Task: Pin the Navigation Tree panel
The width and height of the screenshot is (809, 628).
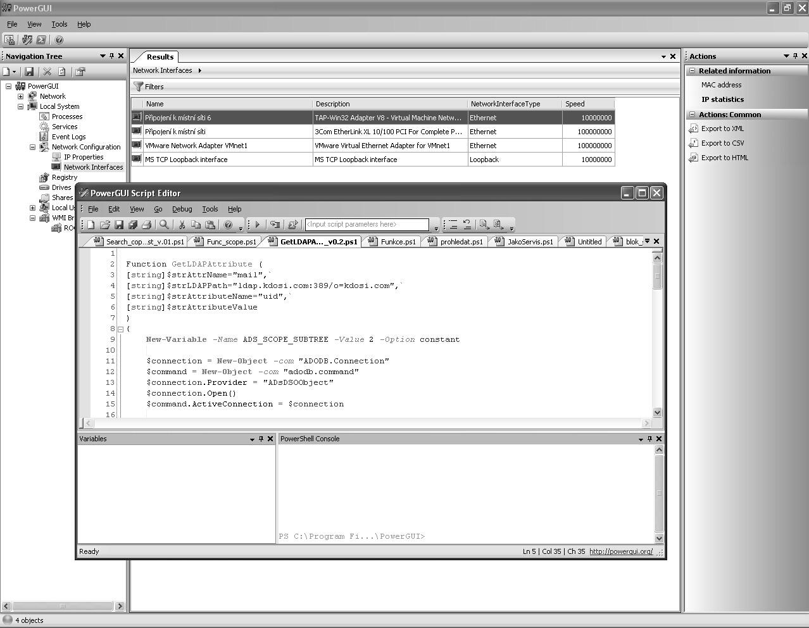Action: [x=112, y=56]
